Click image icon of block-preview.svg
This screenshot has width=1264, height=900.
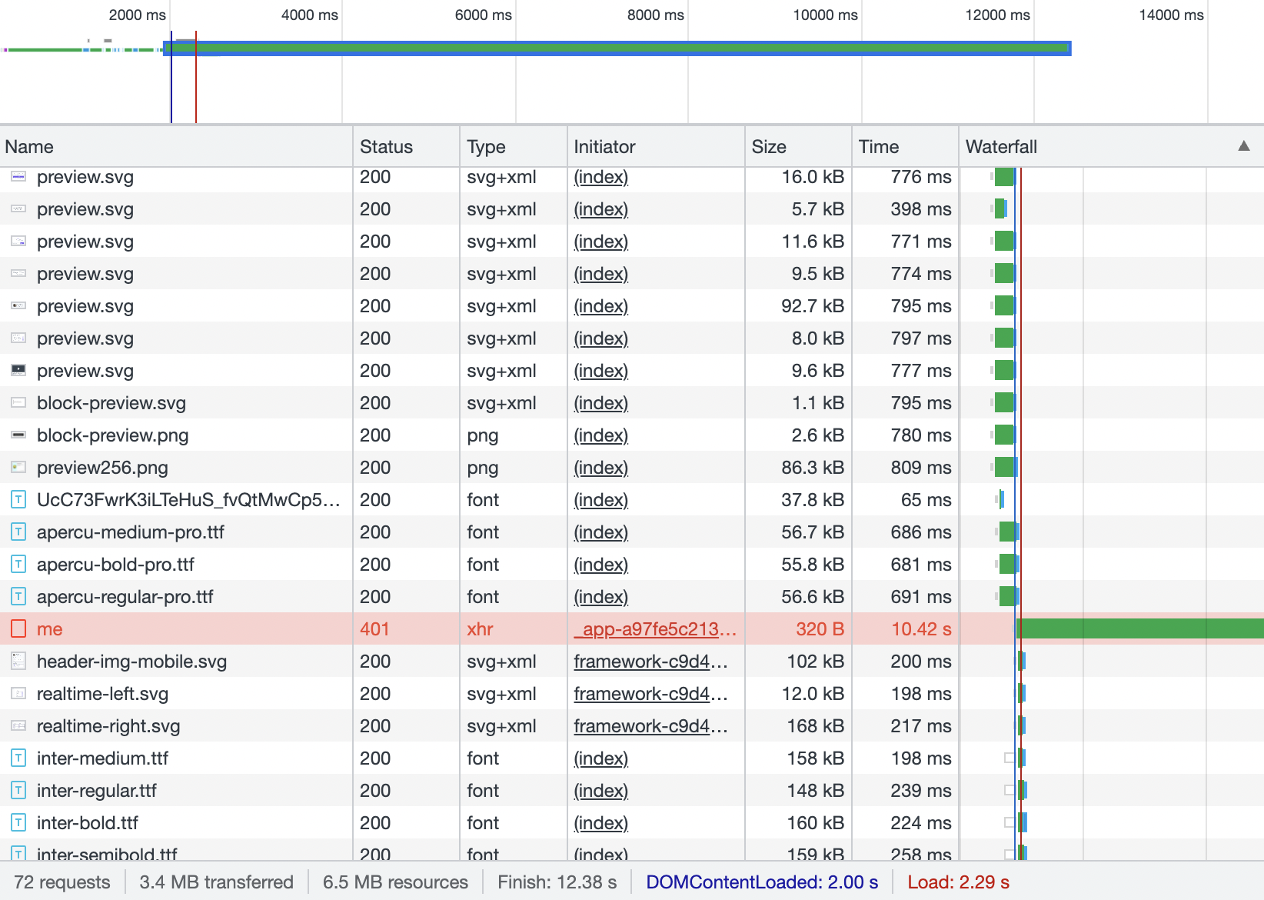(x=18, y=402)
